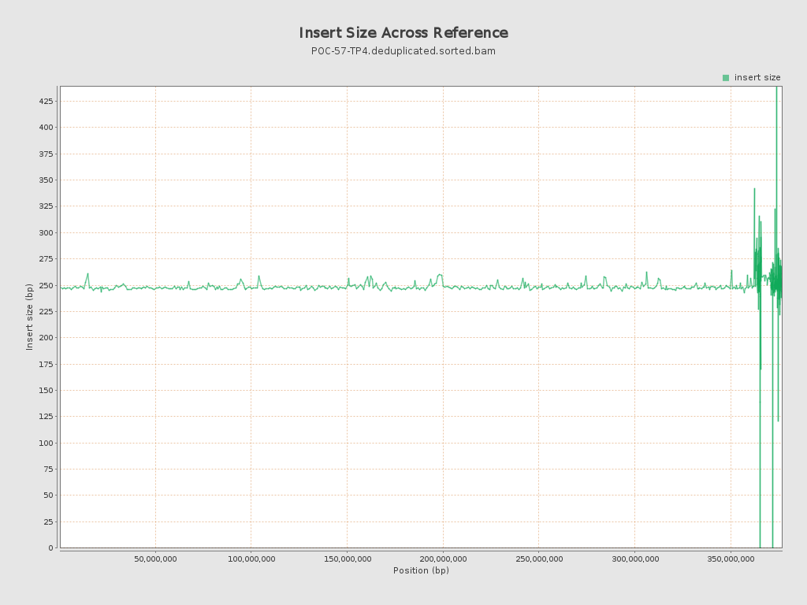807x605 pixels.
Task: Click the 0 y-axis tick label
Action: coord(51,548)
